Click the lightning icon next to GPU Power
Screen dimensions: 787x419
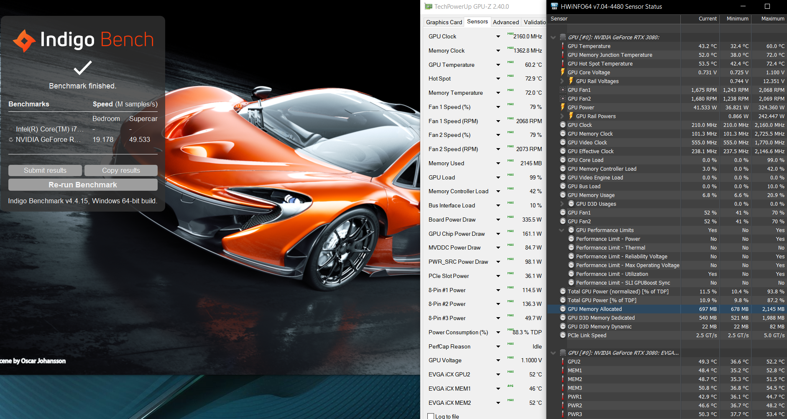pos(563,107)
